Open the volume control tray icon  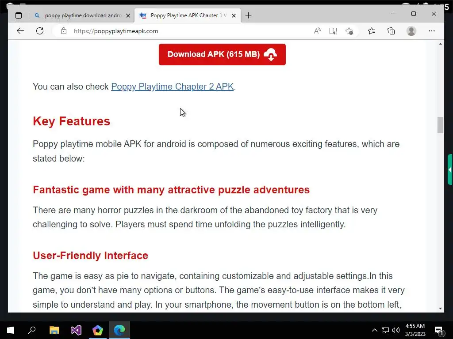(x=396, y=330)
